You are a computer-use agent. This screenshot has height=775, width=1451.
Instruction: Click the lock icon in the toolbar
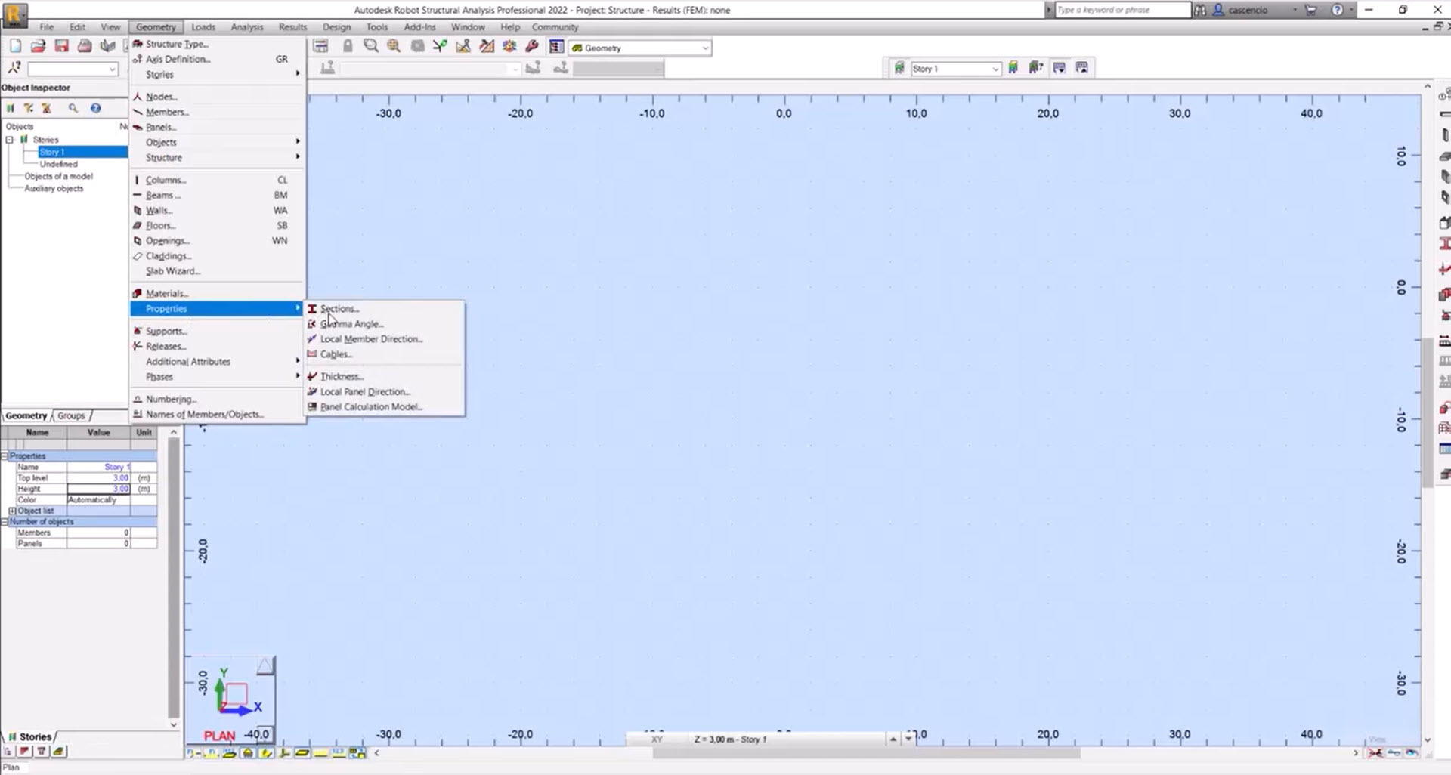pyautogui.click(x=348, y=46)
